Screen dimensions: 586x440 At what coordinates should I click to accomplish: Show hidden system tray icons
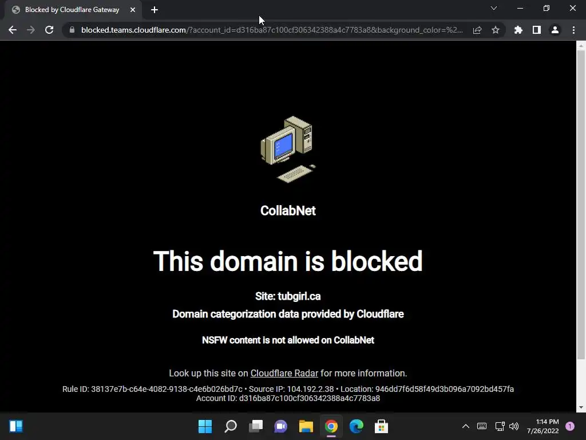466,426
